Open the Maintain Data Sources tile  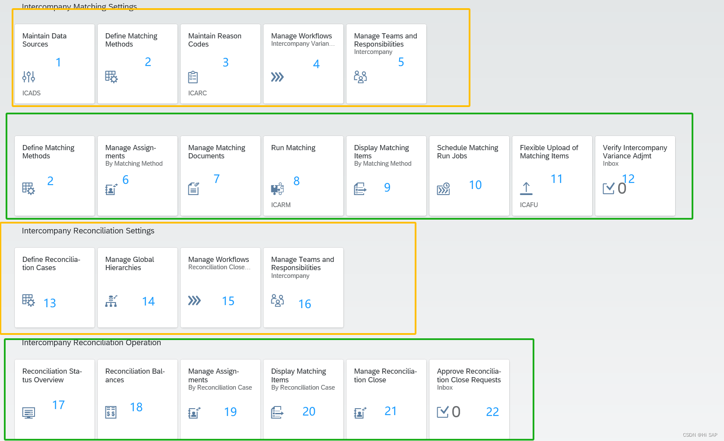tap(54, 63)
